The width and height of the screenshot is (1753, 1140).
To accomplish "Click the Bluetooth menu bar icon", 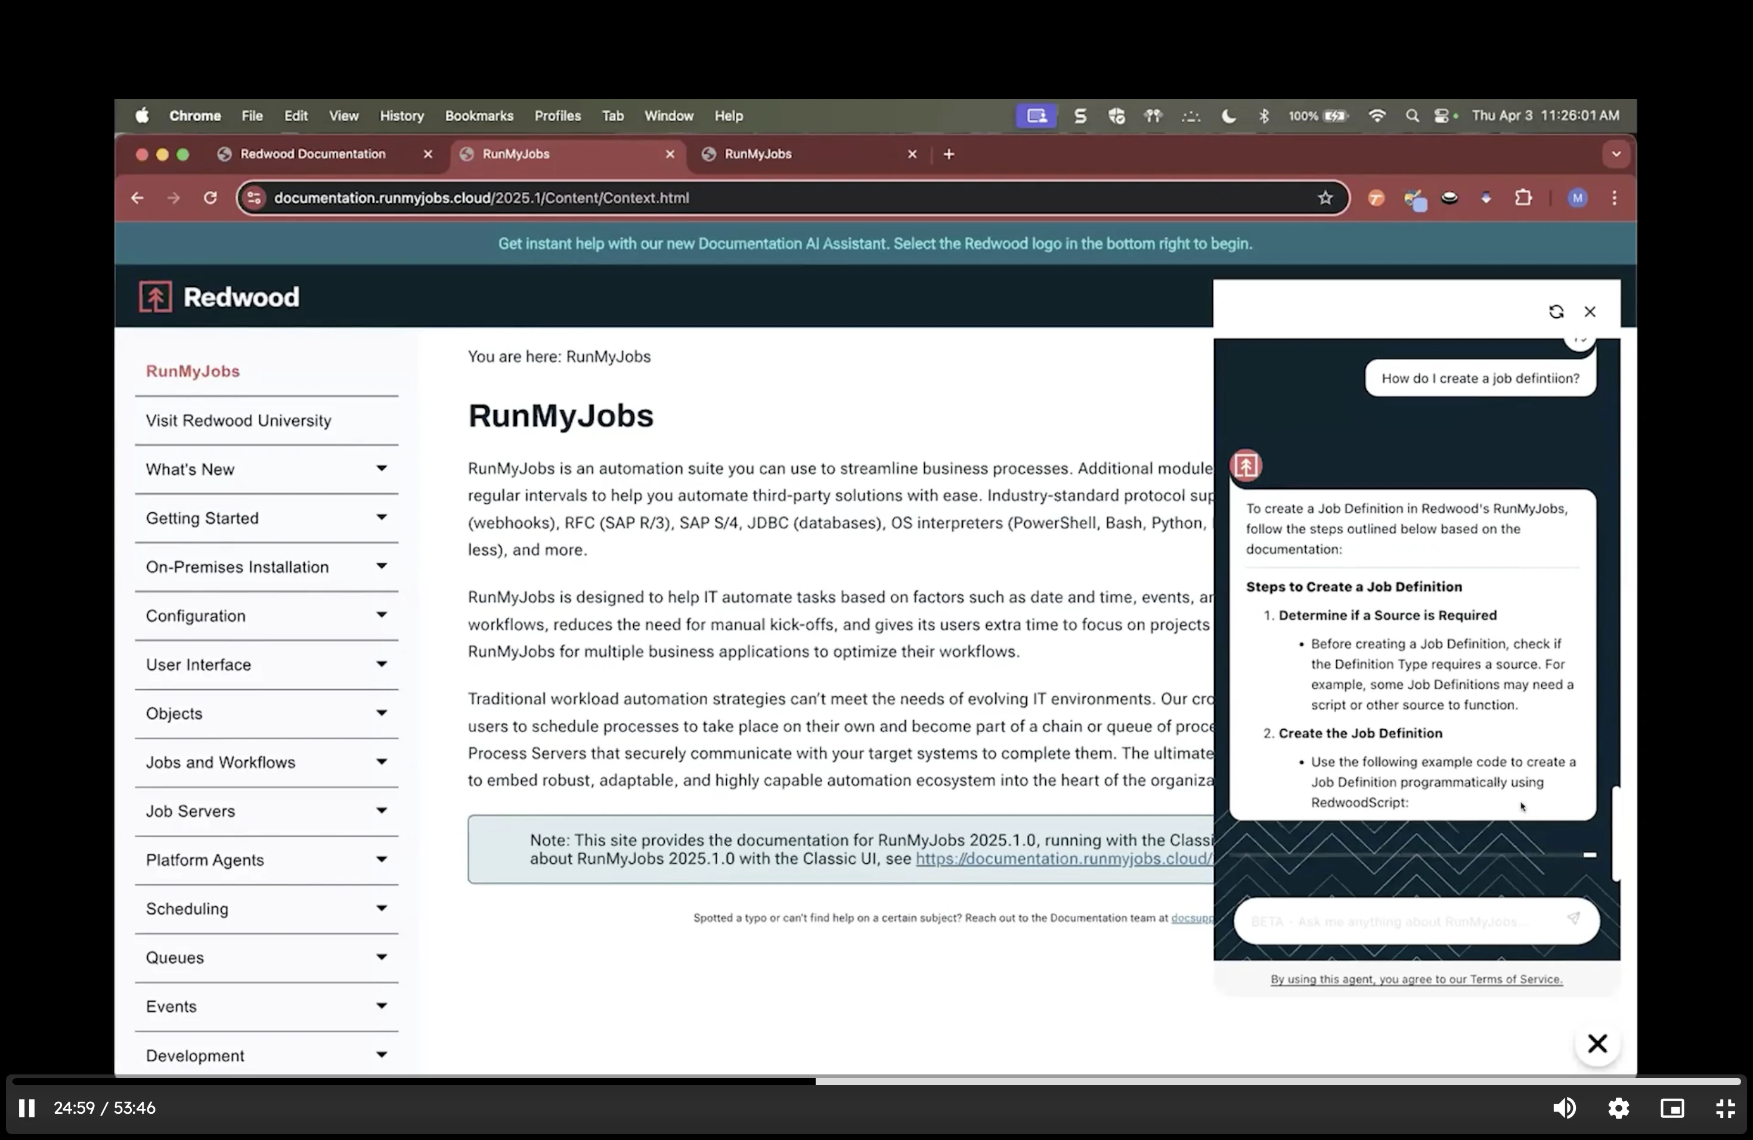I will click(x=1264, y=116).
